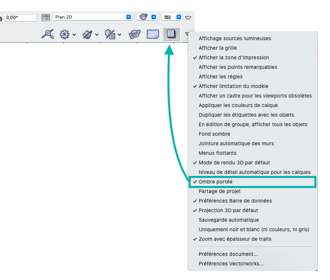The height and width of the screenshot is (280, 330).
Task: Select Appliquer les couleurs de calque
Action: (253, 106)
